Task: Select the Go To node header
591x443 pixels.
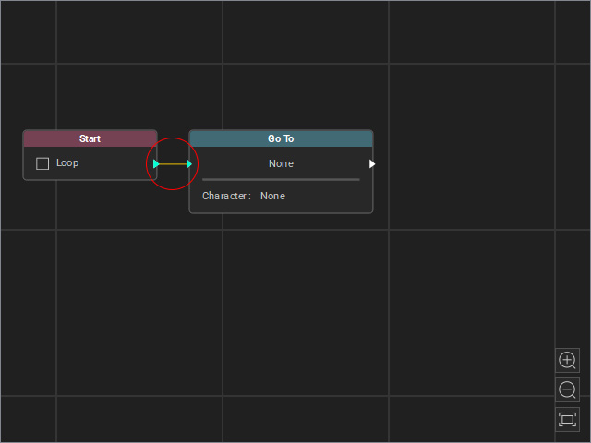Action: (281, 138)
